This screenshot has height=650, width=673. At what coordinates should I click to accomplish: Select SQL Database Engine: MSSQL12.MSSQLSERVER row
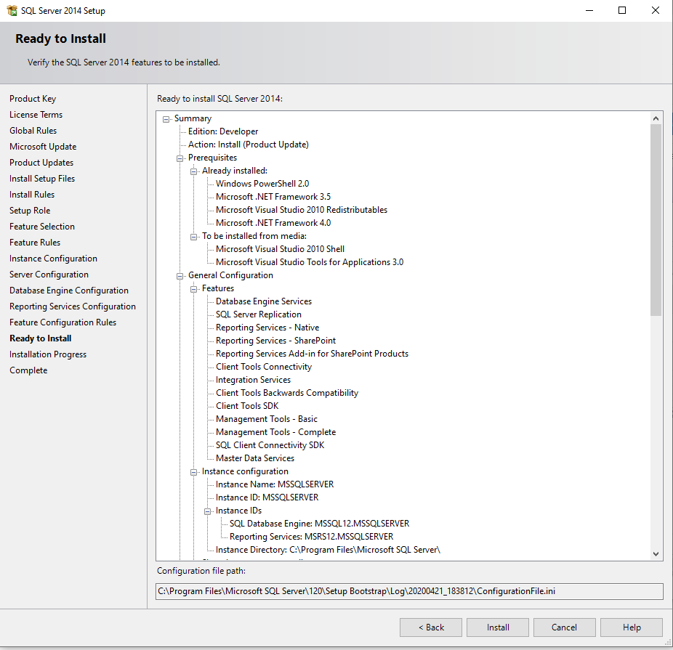(319, 524)
